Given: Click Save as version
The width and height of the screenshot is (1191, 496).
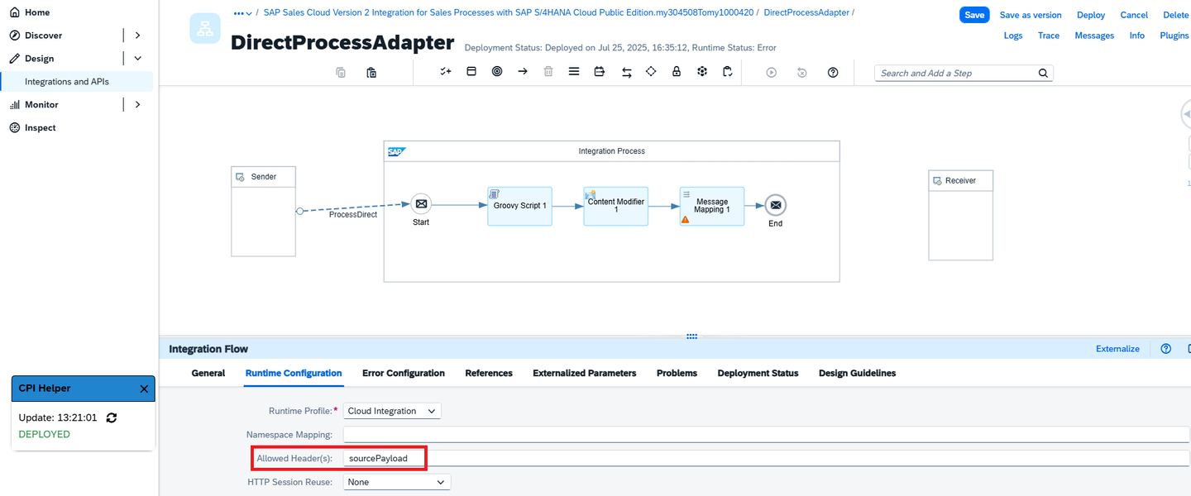Looking at the screenshot, I should [x=1031, y=15].
